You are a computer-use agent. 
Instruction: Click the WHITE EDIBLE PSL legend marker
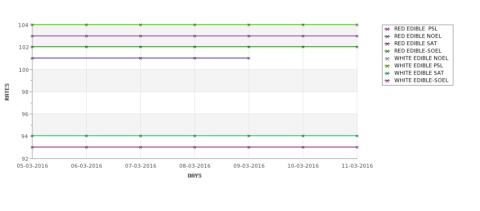pos(387,66)
